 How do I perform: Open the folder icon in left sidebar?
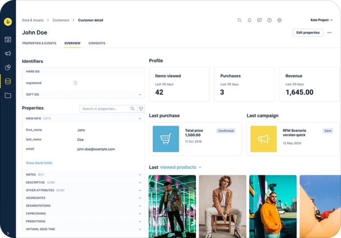coord(8,95)
